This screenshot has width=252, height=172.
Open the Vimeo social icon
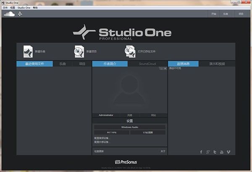coord(228,152)
